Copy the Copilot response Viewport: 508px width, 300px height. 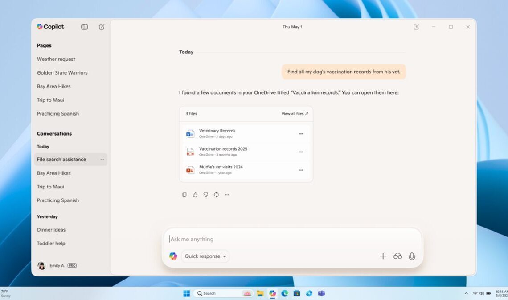click(x=184, y=195)
